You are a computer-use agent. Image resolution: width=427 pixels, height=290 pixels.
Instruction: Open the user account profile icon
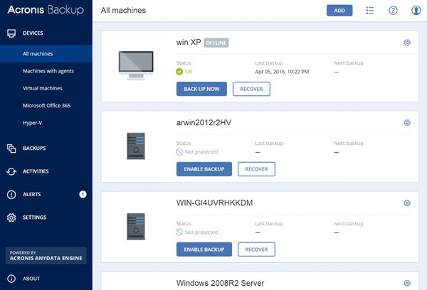click(416, 11)
